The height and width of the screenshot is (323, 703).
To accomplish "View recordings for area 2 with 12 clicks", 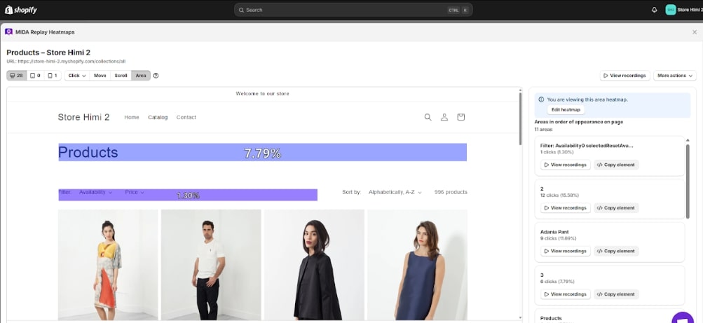I will [566, 208].
